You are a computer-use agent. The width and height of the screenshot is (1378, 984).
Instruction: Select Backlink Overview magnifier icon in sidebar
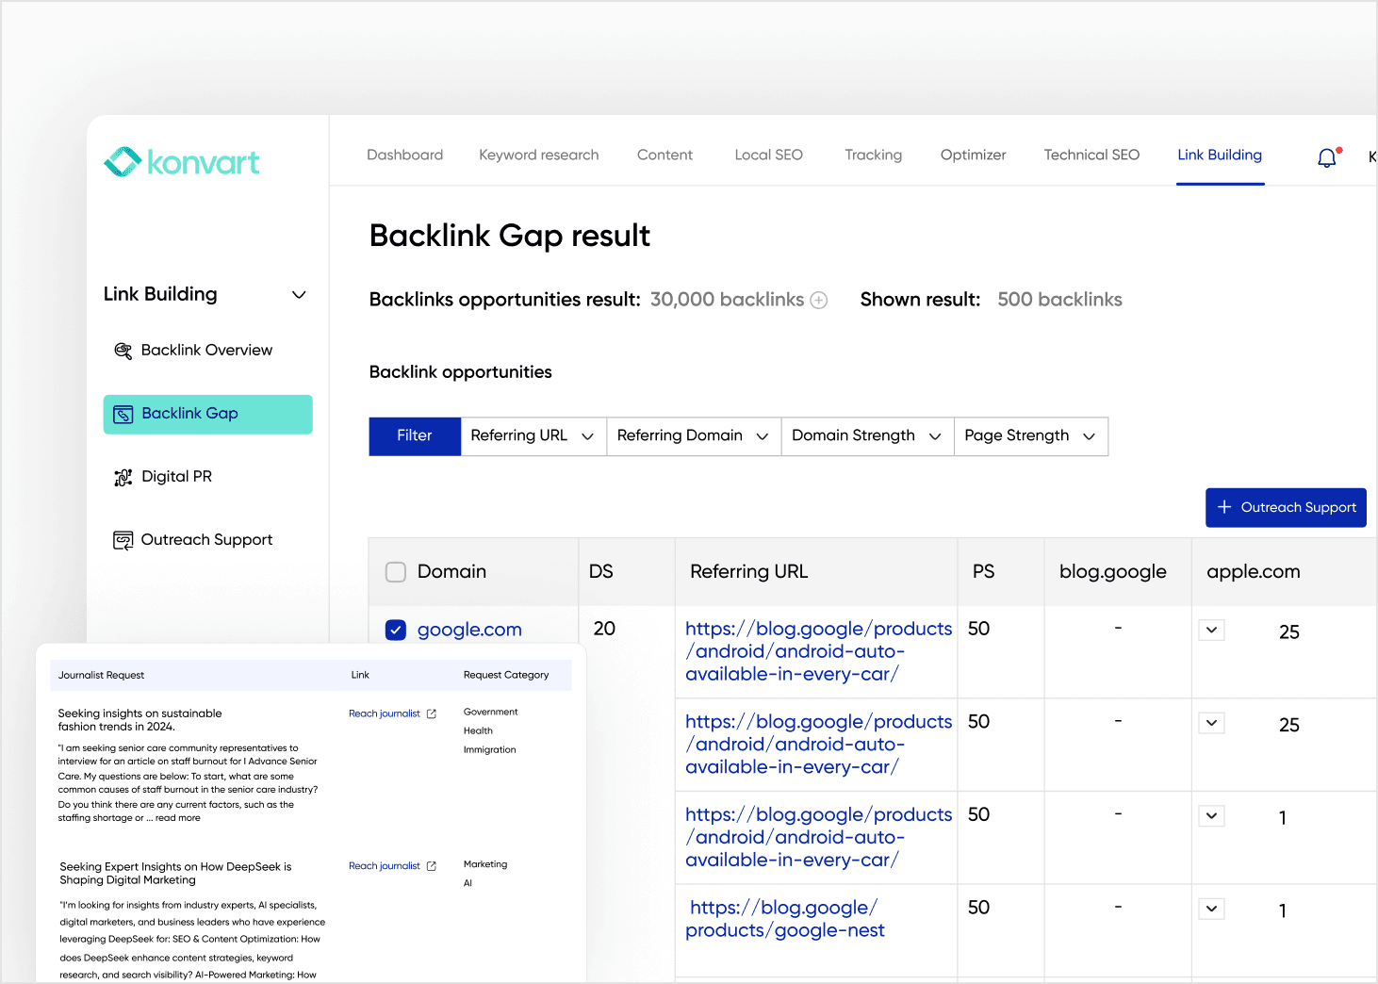point(123,350)
